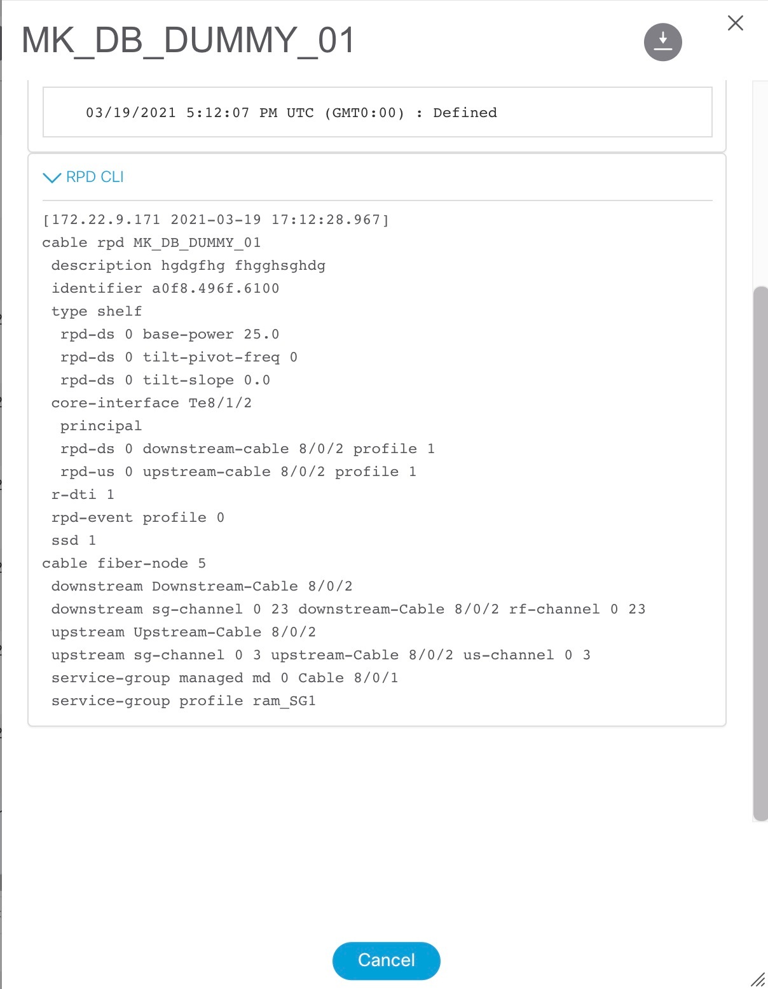Select the type shelf configuration line
This screenshot has height=989, width=768.
coord(97,311)
